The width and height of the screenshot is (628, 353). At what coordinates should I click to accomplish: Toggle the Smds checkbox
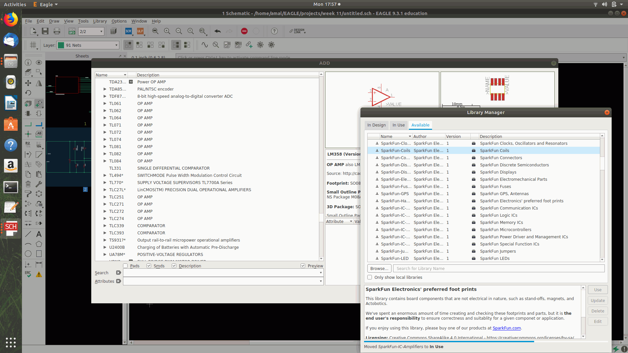pyautogui.click(x=149, y=266)
